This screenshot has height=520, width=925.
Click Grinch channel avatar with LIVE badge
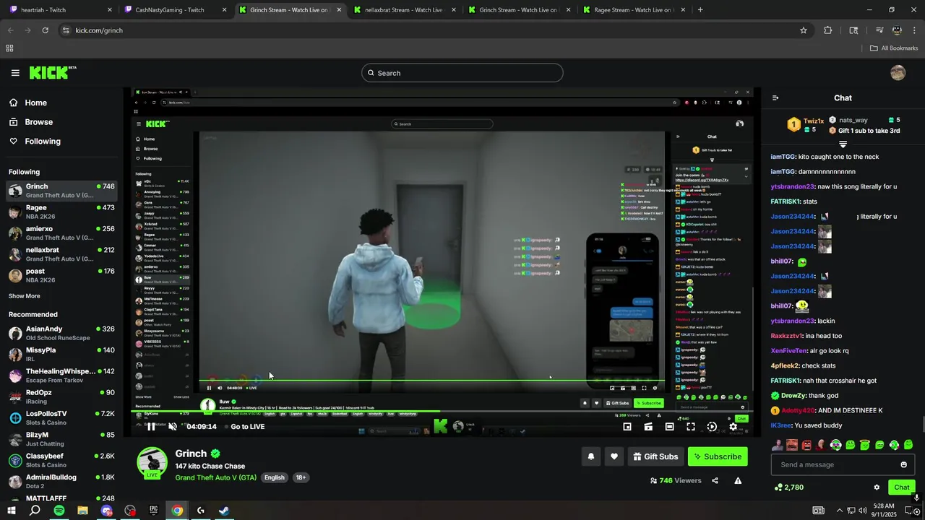(152, 462)
